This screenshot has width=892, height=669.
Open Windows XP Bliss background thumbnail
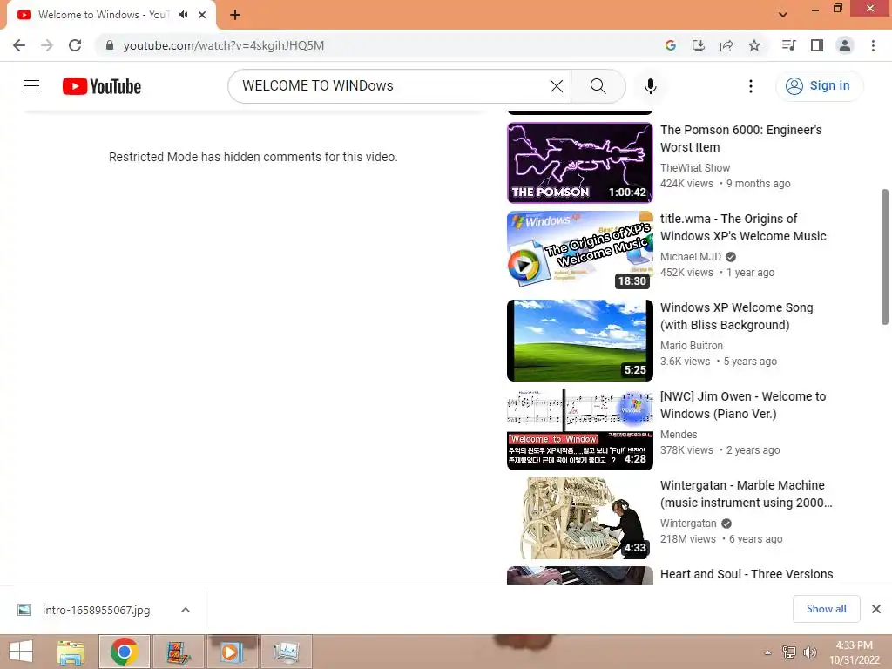(579, 341)
